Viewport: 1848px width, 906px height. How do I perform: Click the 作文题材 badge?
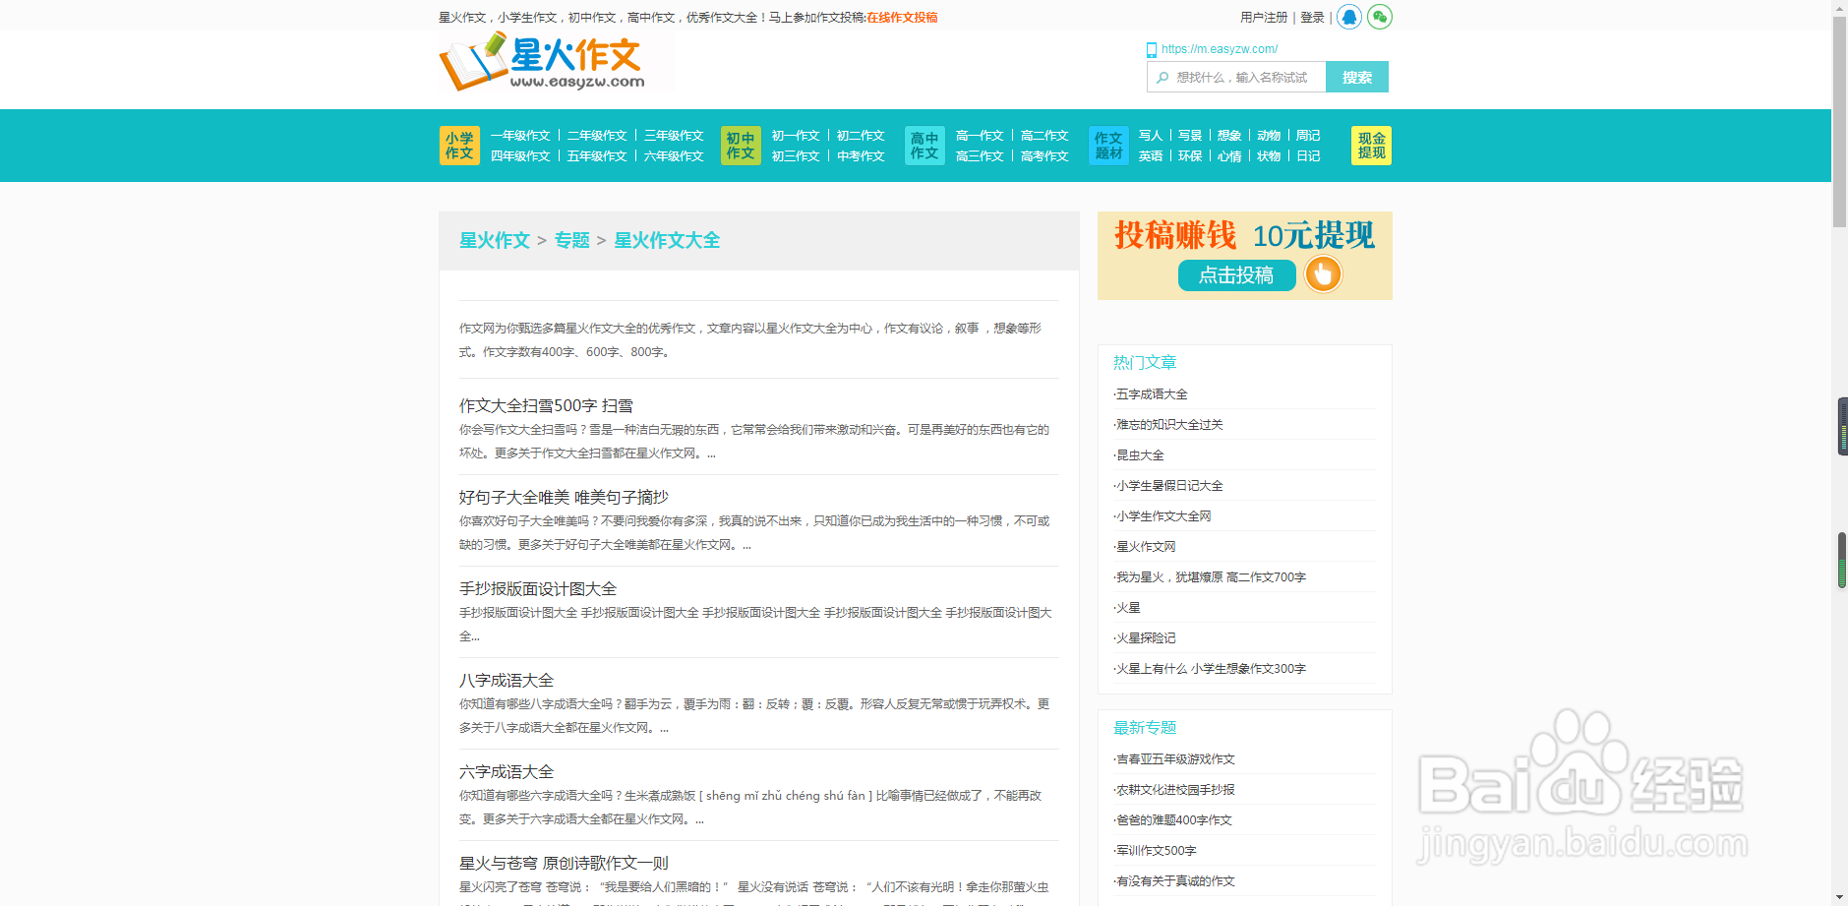pyautogui.click(x=1107, y=145)
